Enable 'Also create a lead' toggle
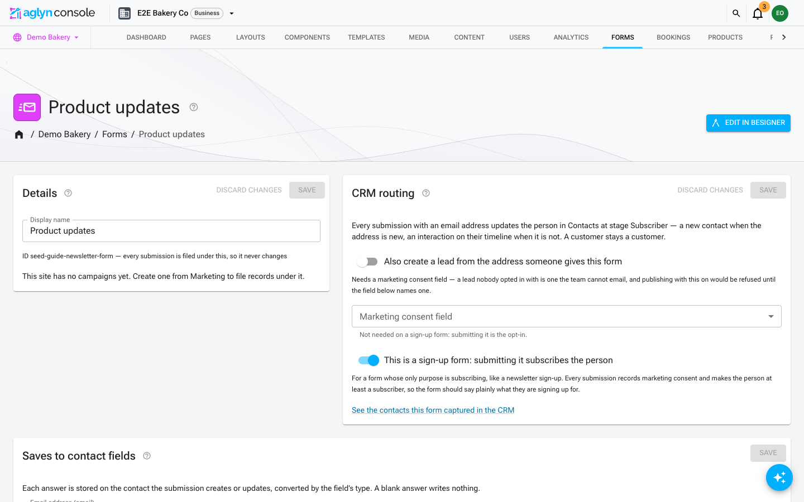Image resolution: width=804 pixels, height=502 pixels. tap(368, 262)
